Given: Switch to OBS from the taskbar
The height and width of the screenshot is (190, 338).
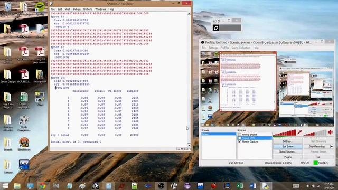Looking at the screenshot, I should [x=161, y=186].
